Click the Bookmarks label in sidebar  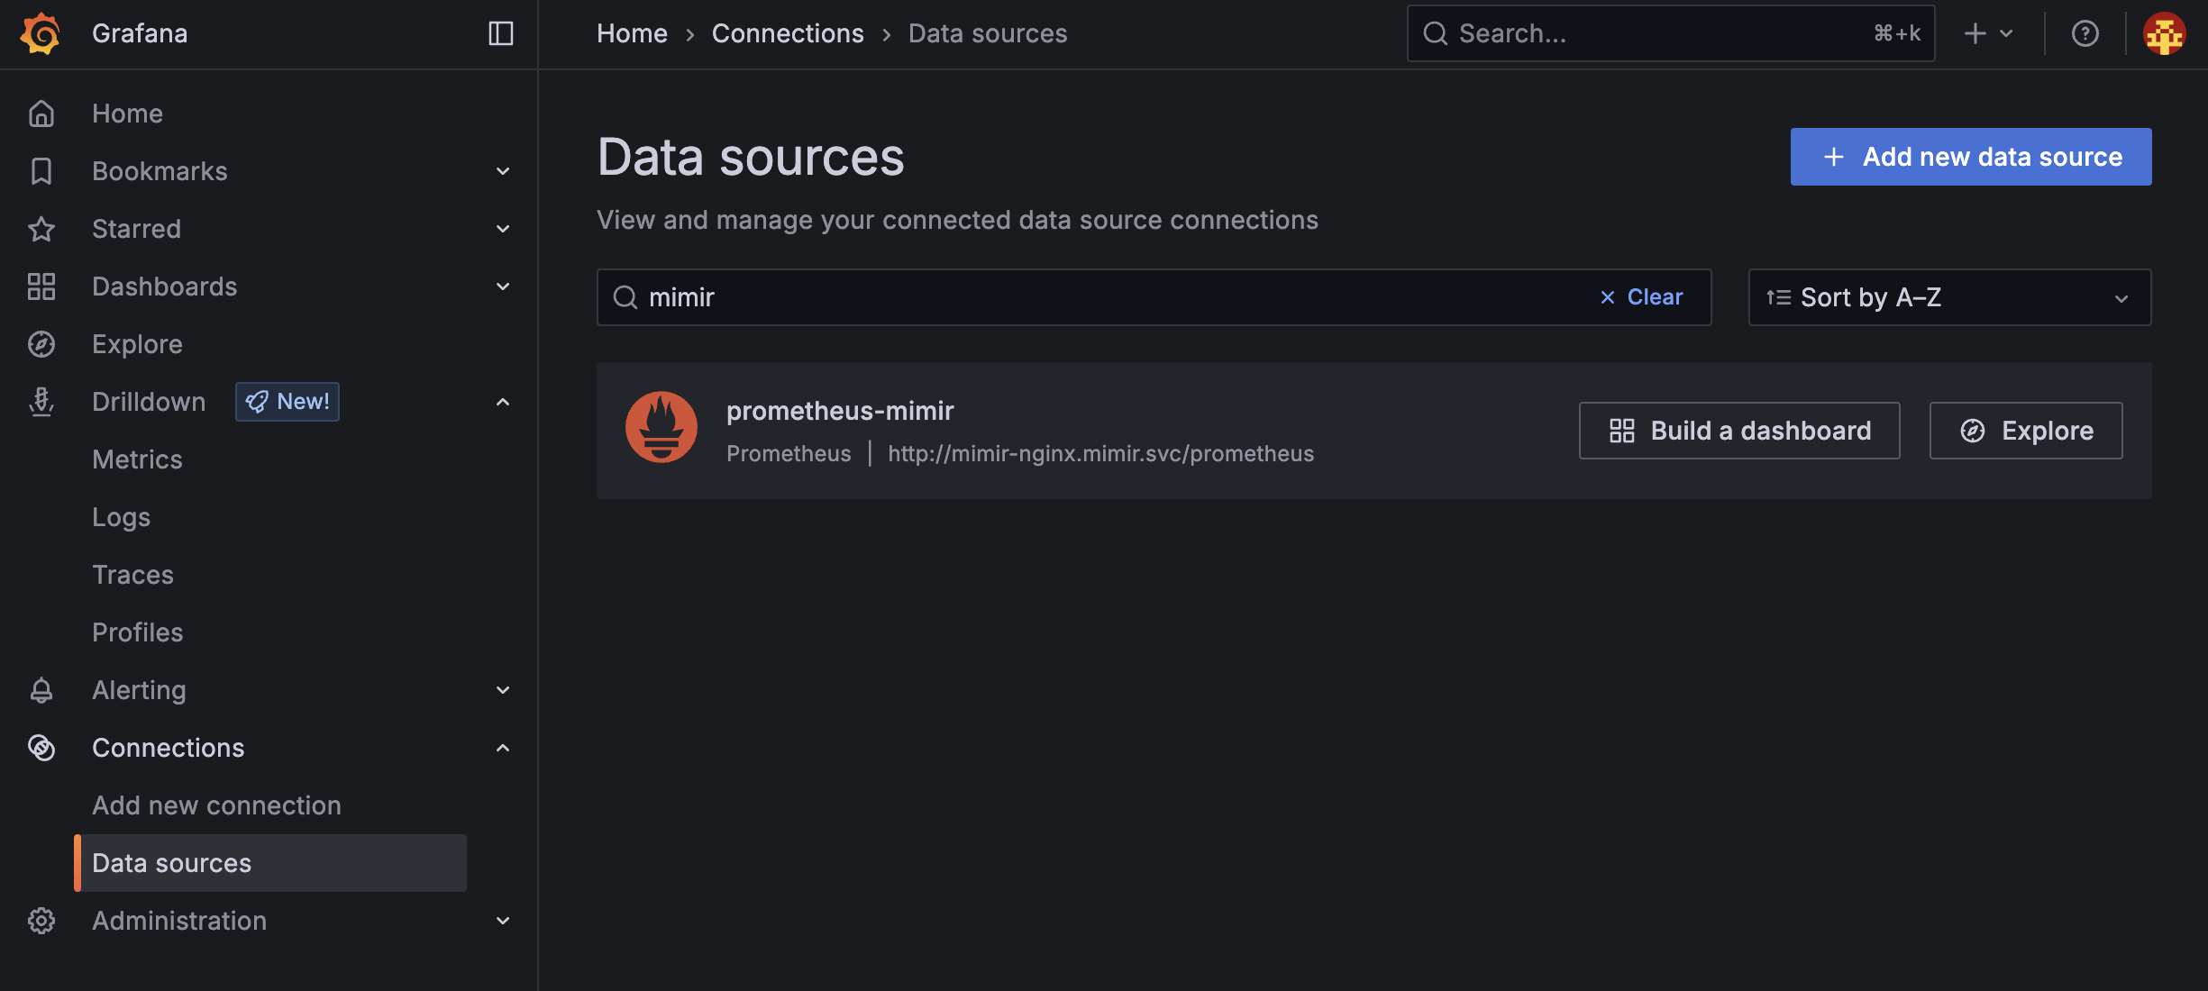click(160, 171)
